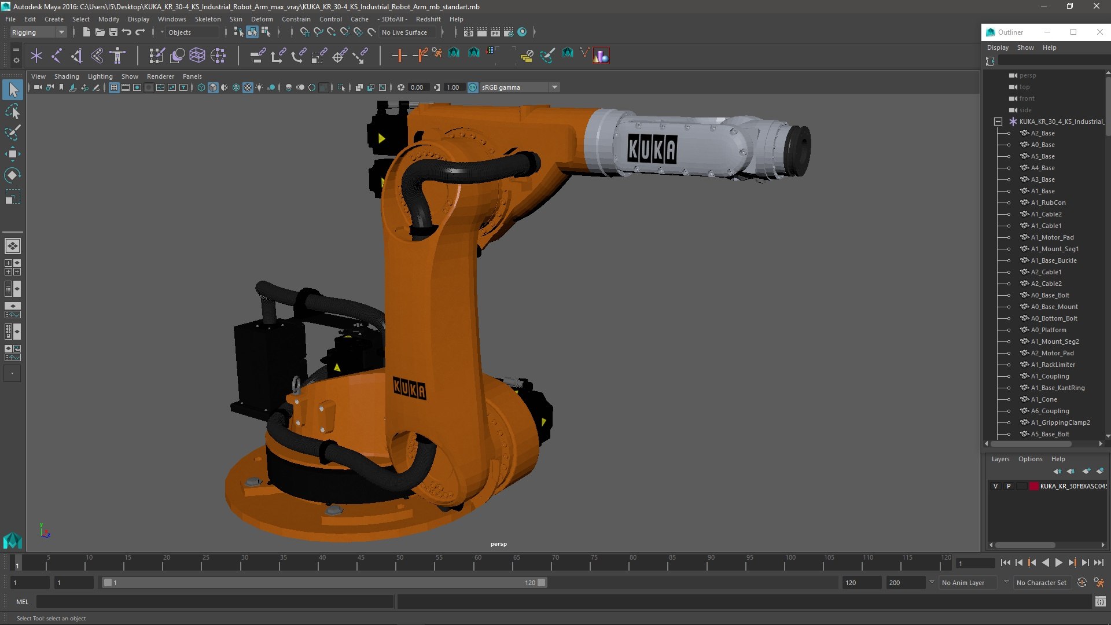Toggle Snap to Points

pos(331,32)
